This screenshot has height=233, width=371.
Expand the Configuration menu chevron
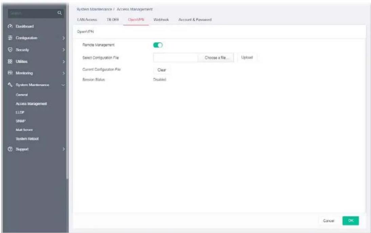(63, 38)
